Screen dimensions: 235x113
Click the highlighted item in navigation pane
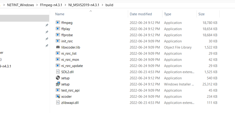pos(24,18)
